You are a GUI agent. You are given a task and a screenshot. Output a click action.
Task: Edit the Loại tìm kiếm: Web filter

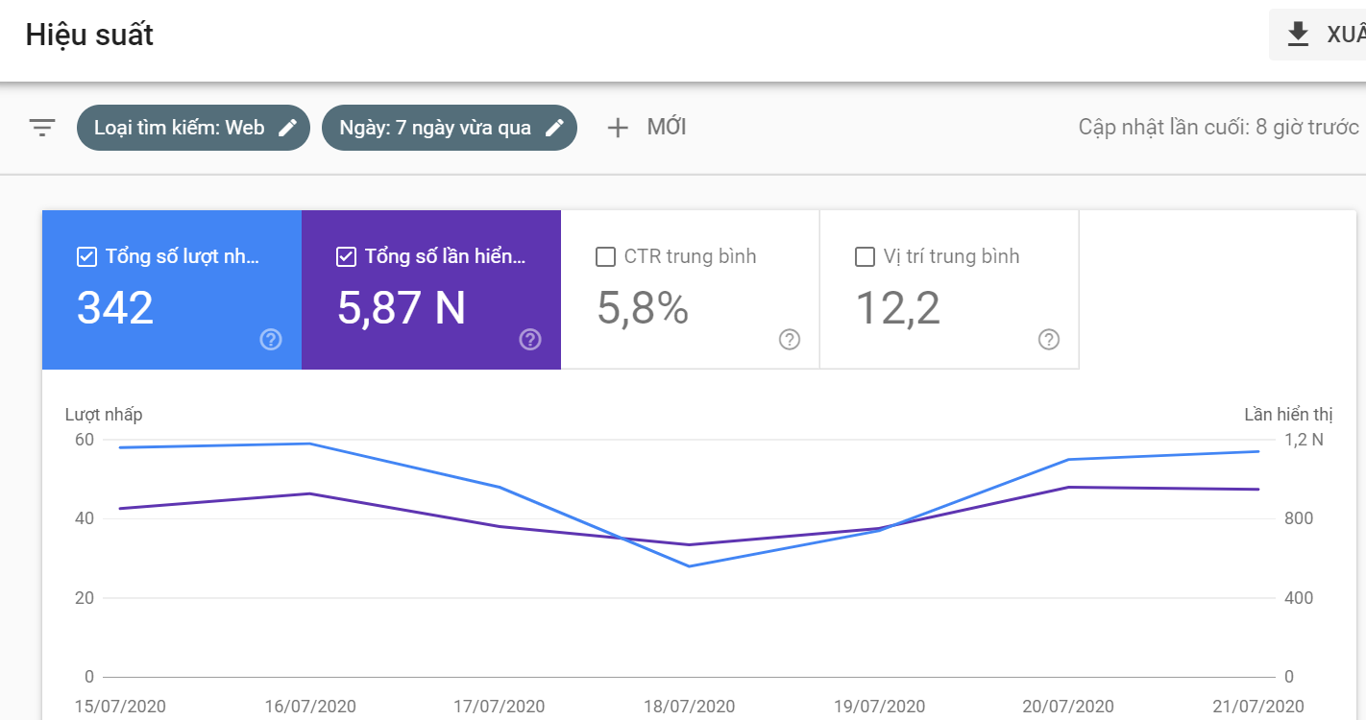coord(193,128)
